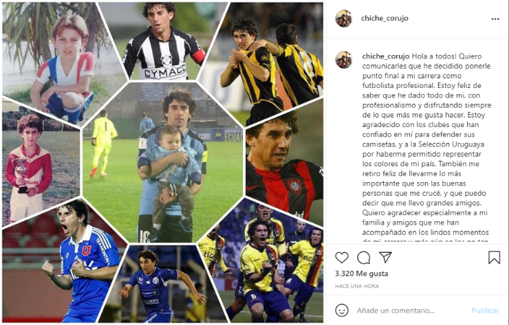509x325 pixels.
Task: Open the emoji picker smiley icon
Action: click(341, 311)
